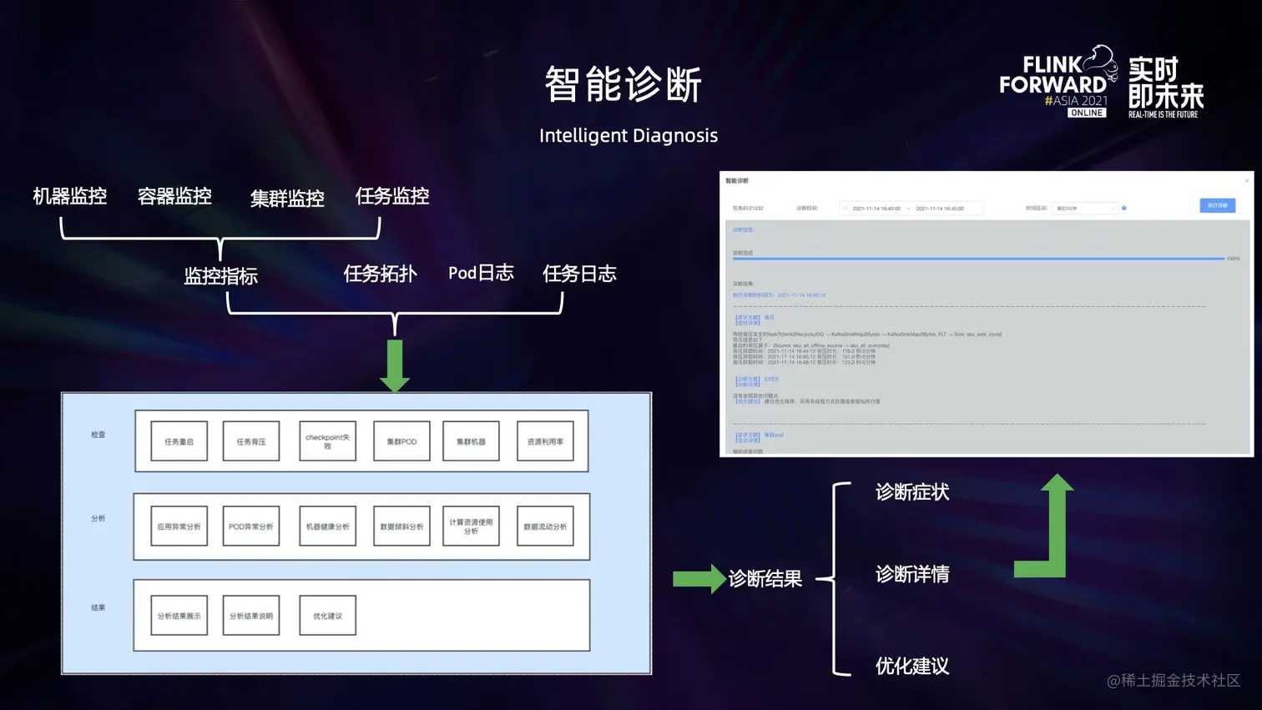Image resolution: width=1262 pixels, height=710 pixels.
Task: Click the end time 2021-11-14 16:45:00 field
Action: (941, 209)
